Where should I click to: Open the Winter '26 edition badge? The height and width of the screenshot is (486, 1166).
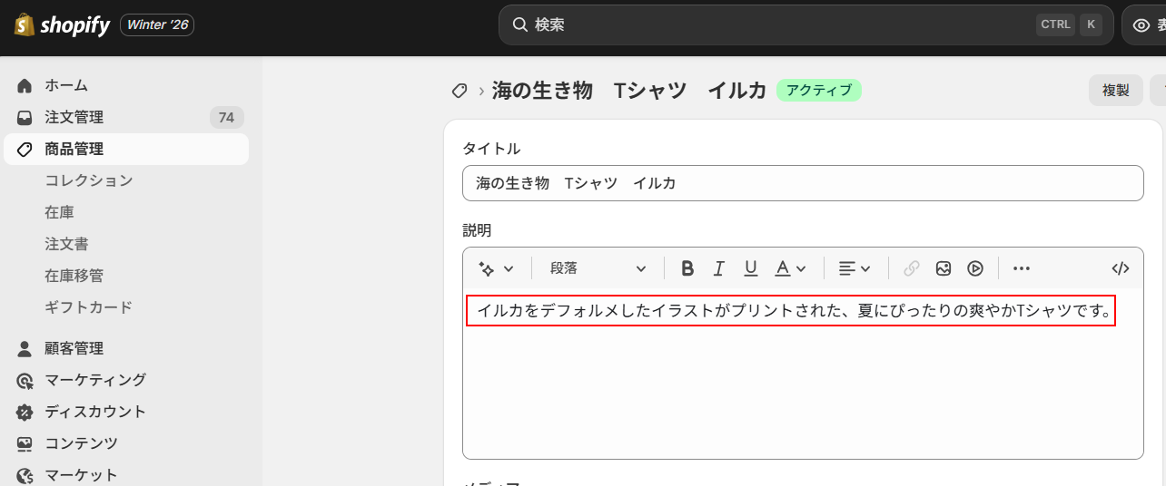157,24
